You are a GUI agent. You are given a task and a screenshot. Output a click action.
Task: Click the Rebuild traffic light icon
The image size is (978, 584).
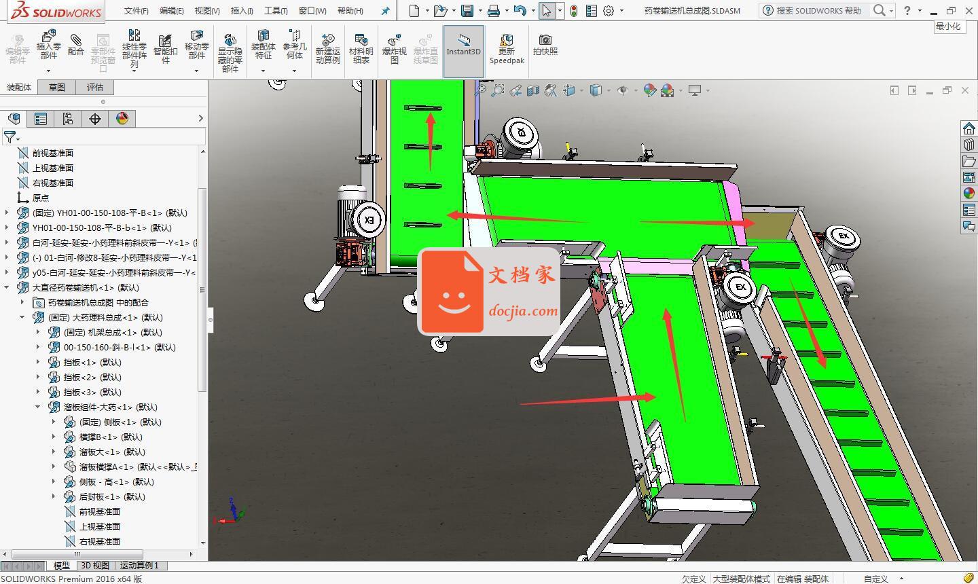click(x=574, y=10)
